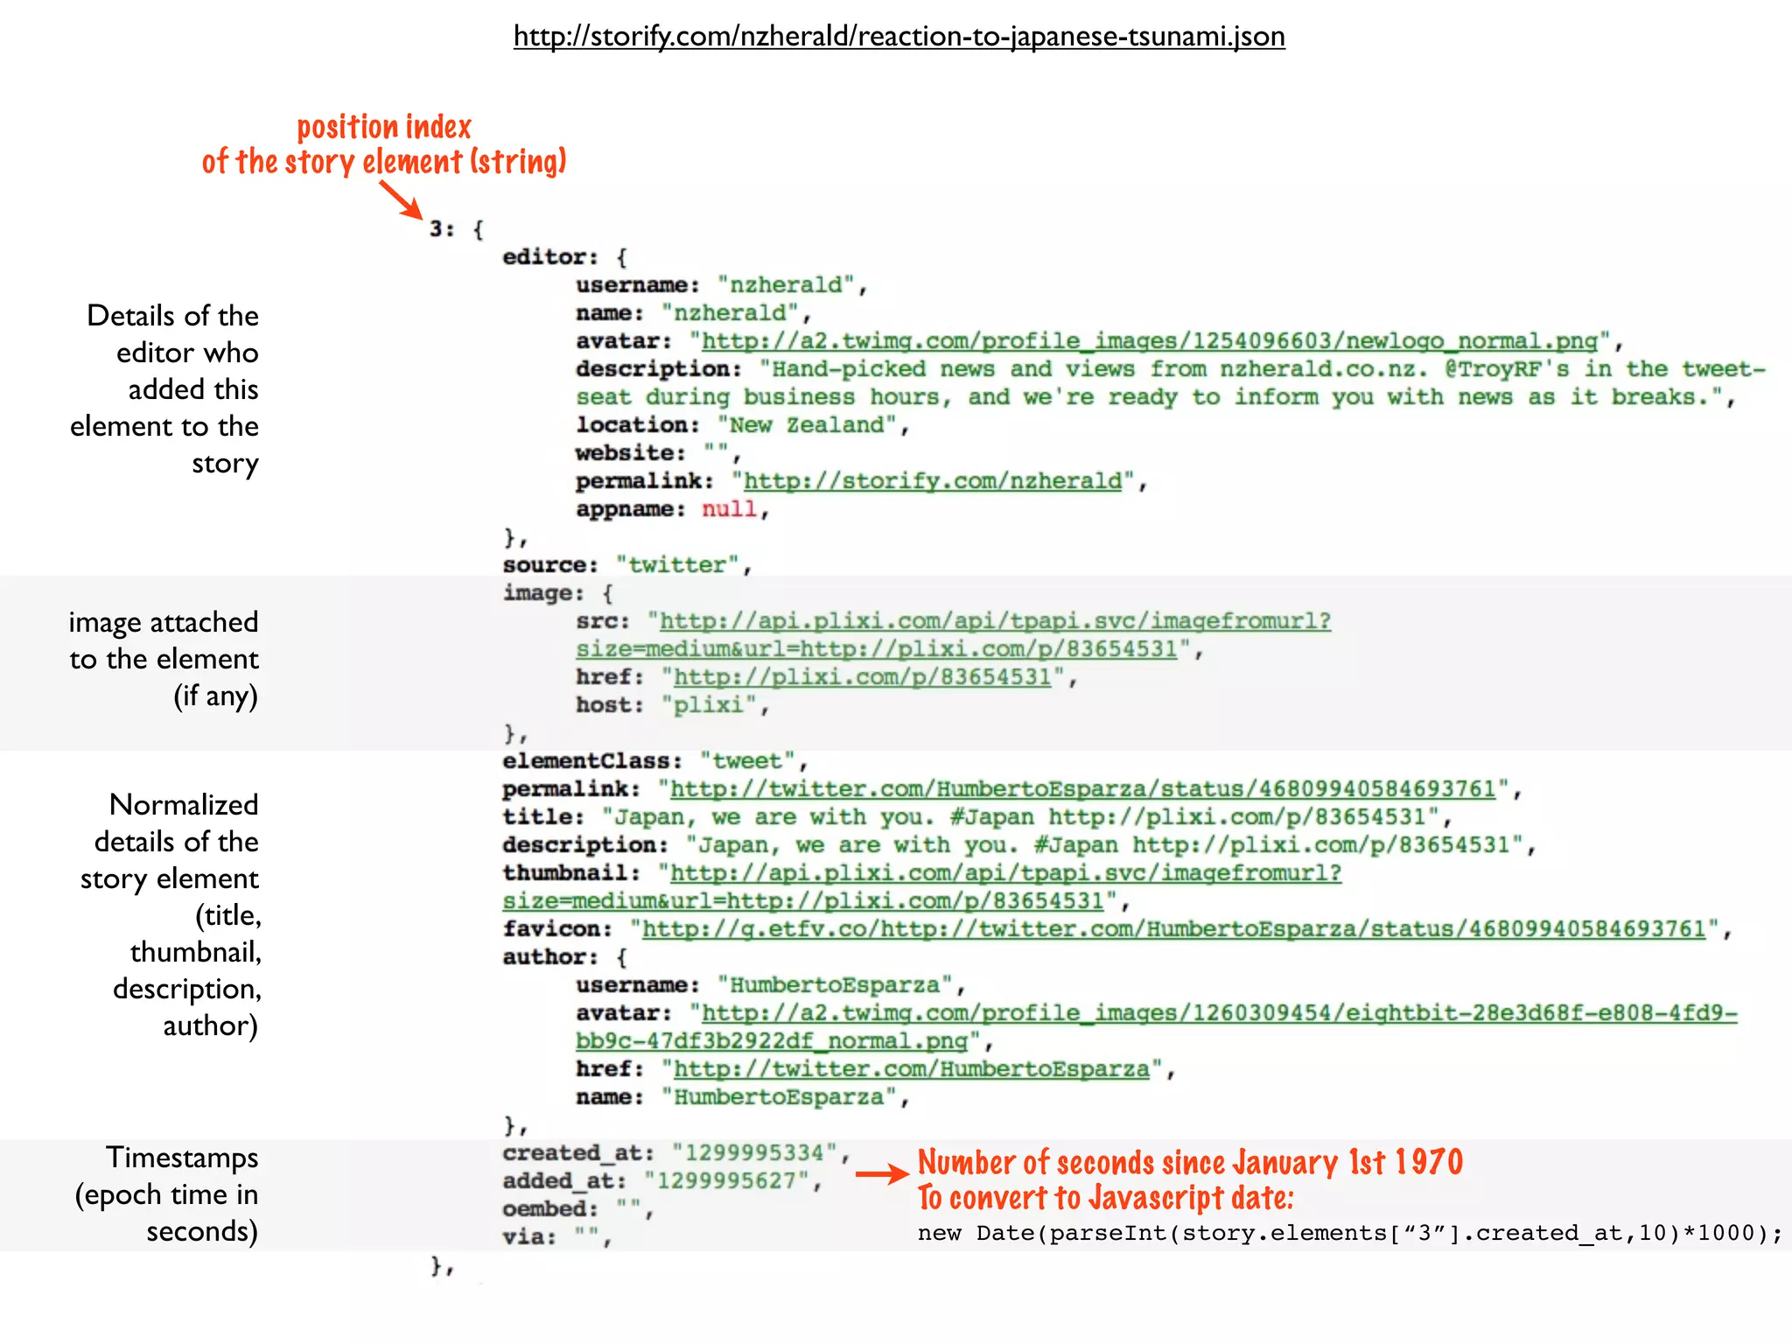
Task: Select the index key "3:"
Action: coord(442,229)
